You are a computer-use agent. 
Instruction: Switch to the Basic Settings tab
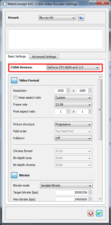pos(17,56)
